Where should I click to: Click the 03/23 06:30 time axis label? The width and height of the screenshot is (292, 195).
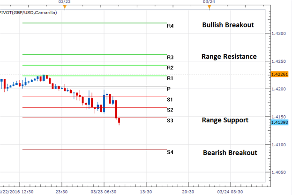point(104,192)
